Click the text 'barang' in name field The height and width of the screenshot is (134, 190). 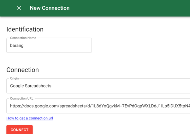[x=17, y=46]
